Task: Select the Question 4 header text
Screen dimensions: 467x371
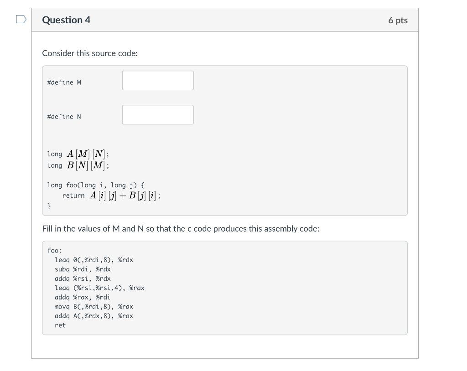Action: 66,20
